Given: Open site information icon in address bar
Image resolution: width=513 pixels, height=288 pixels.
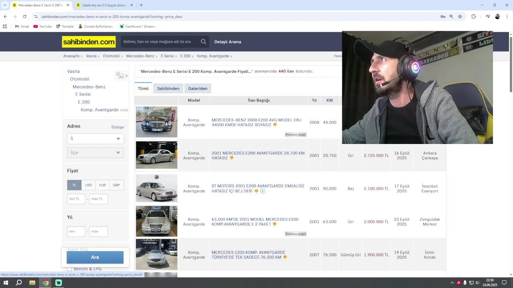Looking at the screenshot, I should click(36, 16).
